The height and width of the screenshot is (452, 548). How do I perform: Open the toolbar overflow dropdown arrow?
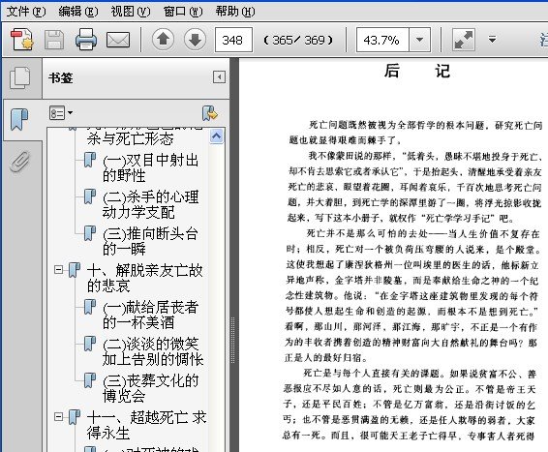[x=492, y=40]
